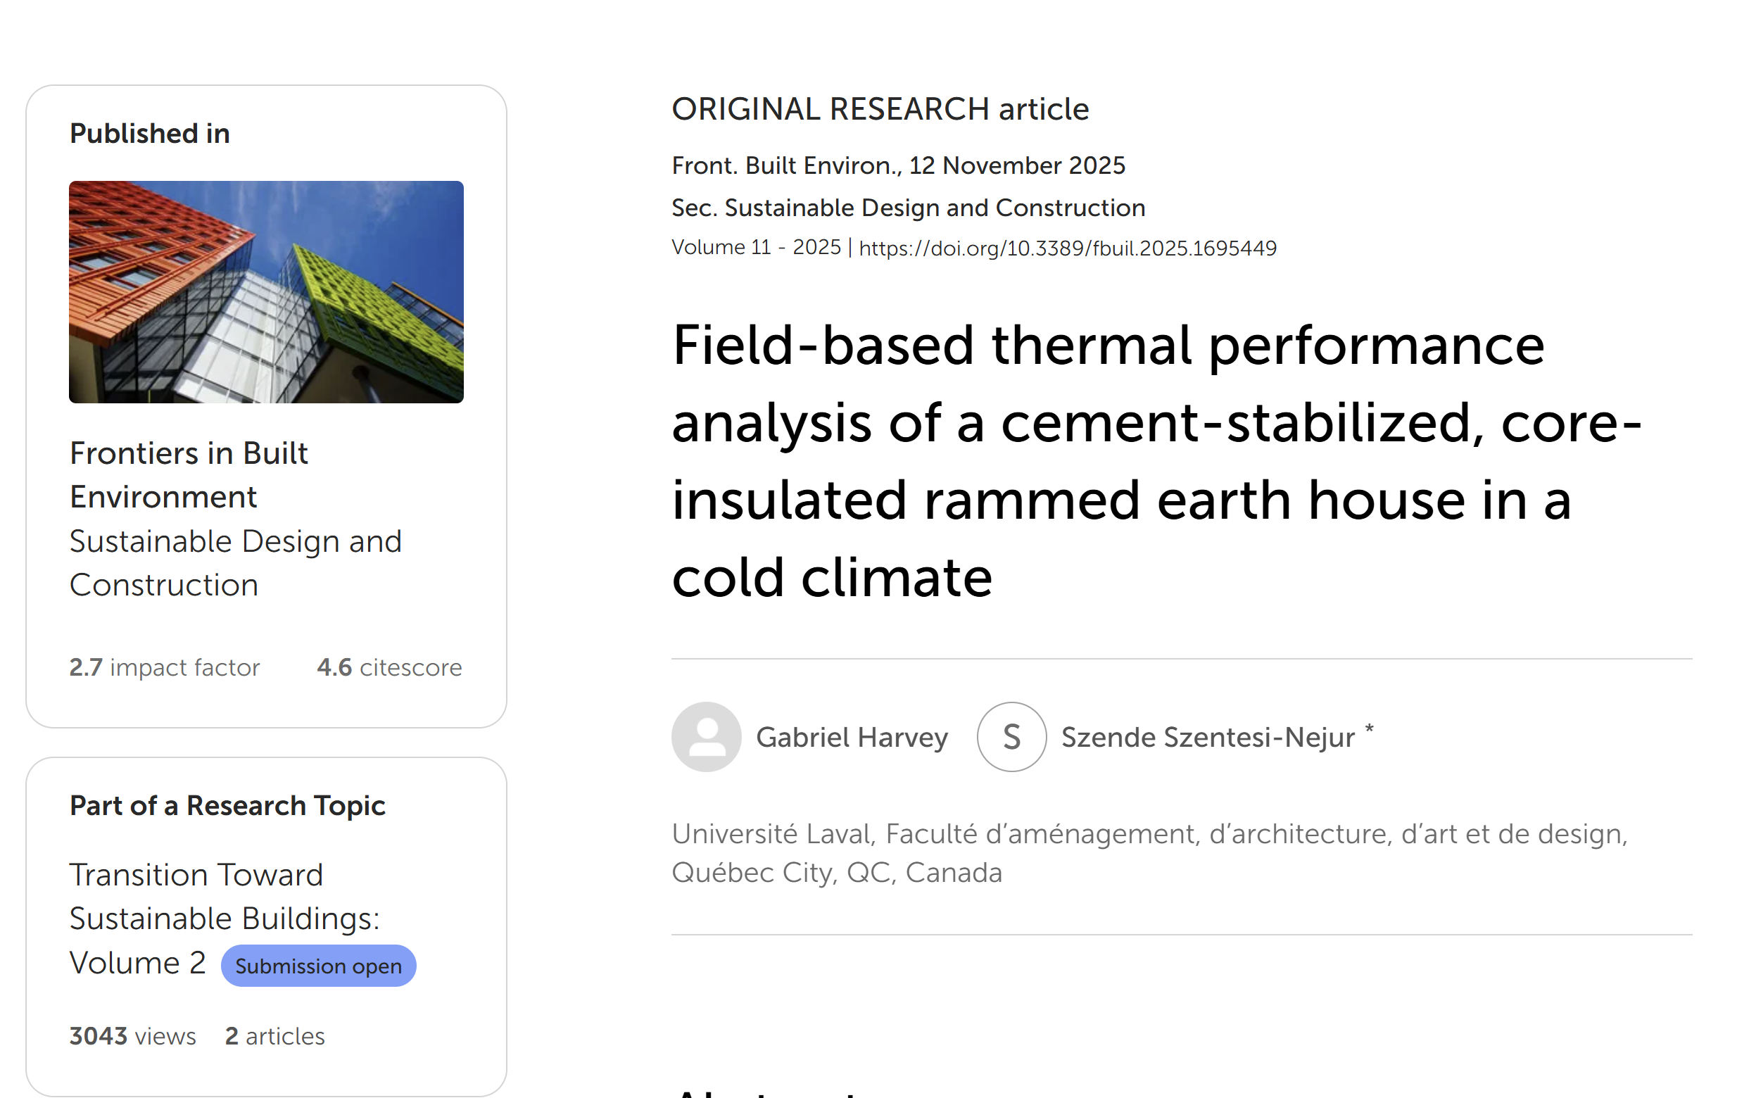Viewport: 1756px width, 1098px height.
Task: Click the author name Gabriel Harvey
Action: [852, 736]
